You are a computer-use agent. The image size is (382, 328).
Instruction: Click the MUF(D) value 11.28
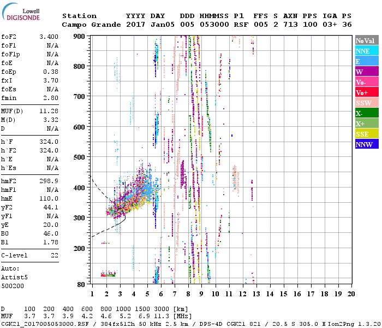(49, 112)
